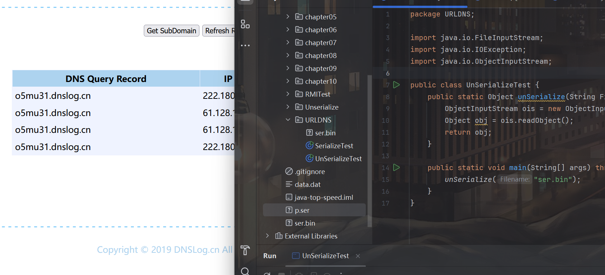The image size is (605, 275).
Task: Open the Structure tool window icon
Action: (245, 24)
